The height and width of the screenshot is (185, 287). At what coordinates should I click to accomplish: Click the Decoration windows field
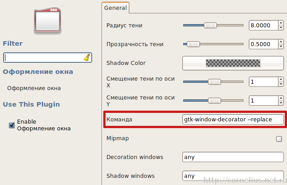[x=233, y=157]
